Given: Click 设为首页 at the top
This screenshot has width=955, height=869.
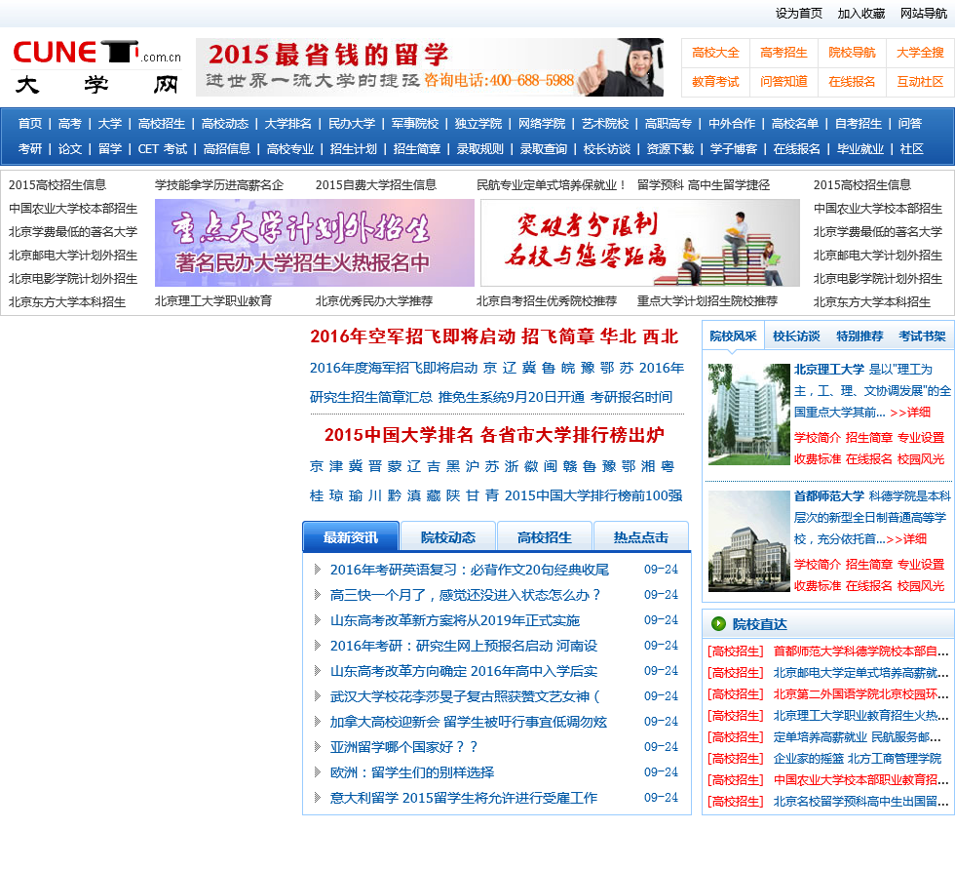Looking at the screenshot, I should (x=798, y=14).
